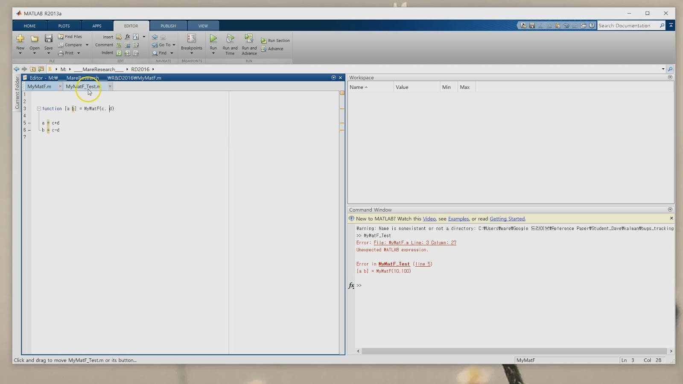Open the Getting Started link
This screenshot has height=384, width=683.
pyautogui.click(x=507, y=219)
